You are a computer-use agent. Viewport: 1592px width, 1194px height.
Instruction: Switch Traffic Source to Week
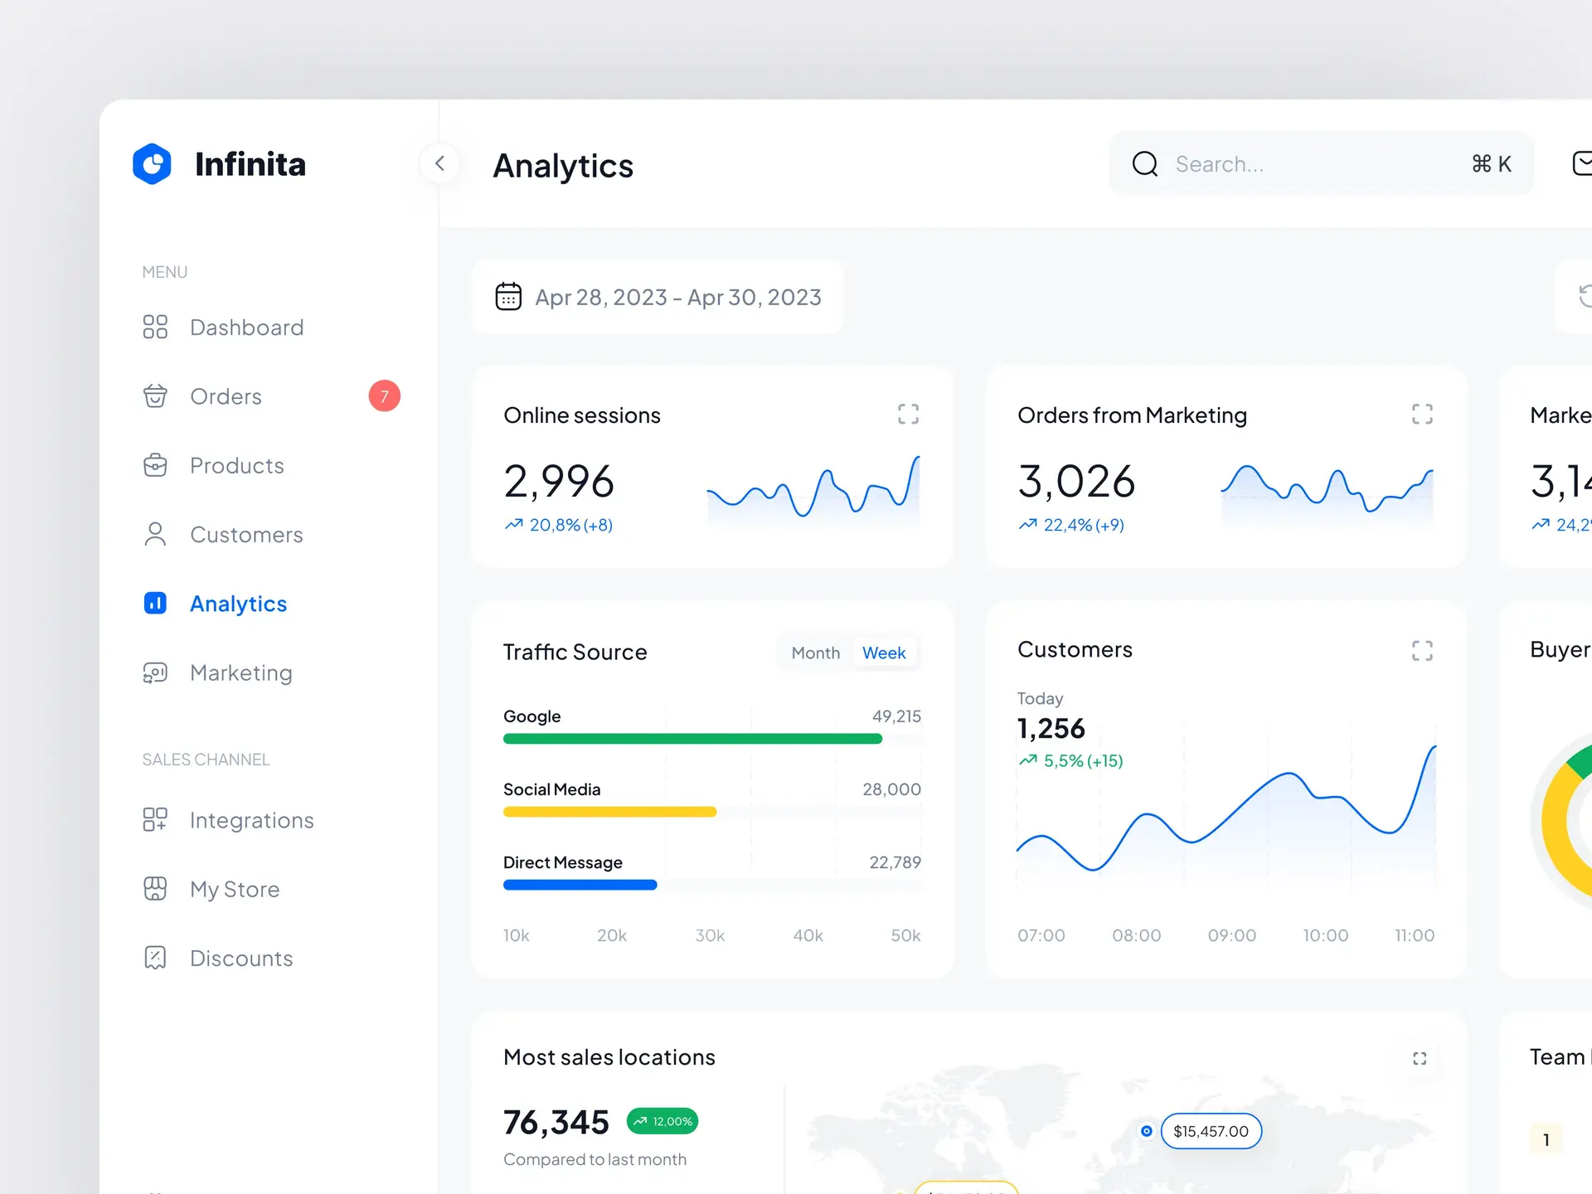pyautogui.click(x=884, y=653)
